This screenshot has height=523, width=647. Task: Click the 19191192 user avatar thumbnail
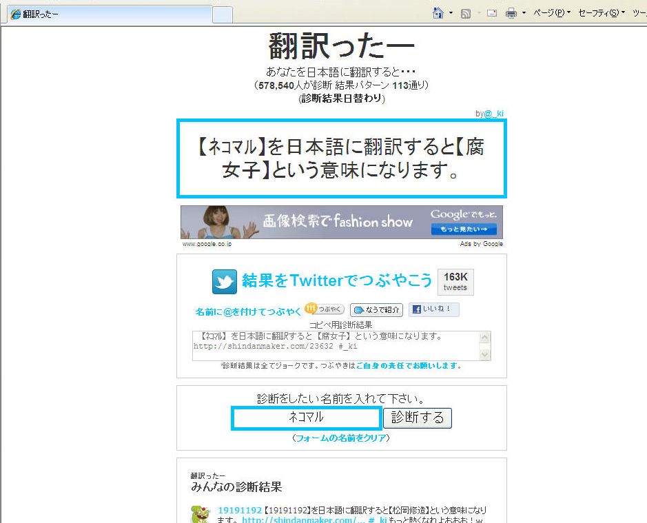(201, 514)
